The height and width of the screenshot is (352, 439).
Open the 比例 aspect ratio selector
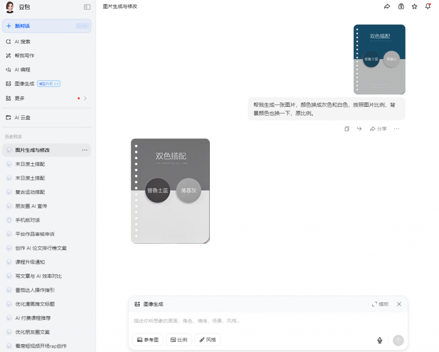(x=179, y=340)
